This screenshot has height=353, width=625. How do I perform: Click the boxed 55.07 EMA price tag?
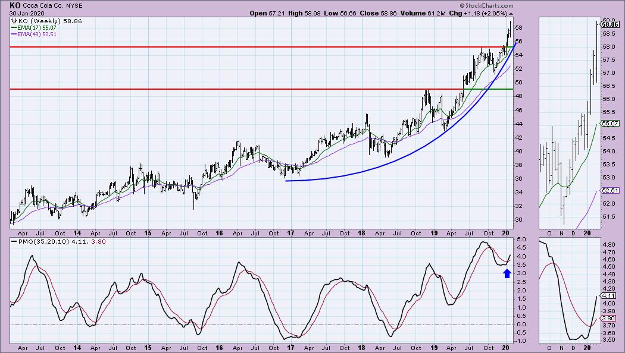610,124
